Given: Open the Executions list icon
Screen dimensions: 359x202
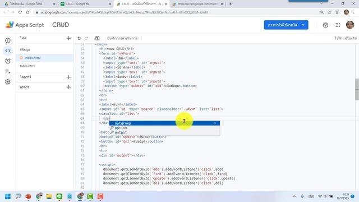Looking at the screenshot, I should pos(8,71).
